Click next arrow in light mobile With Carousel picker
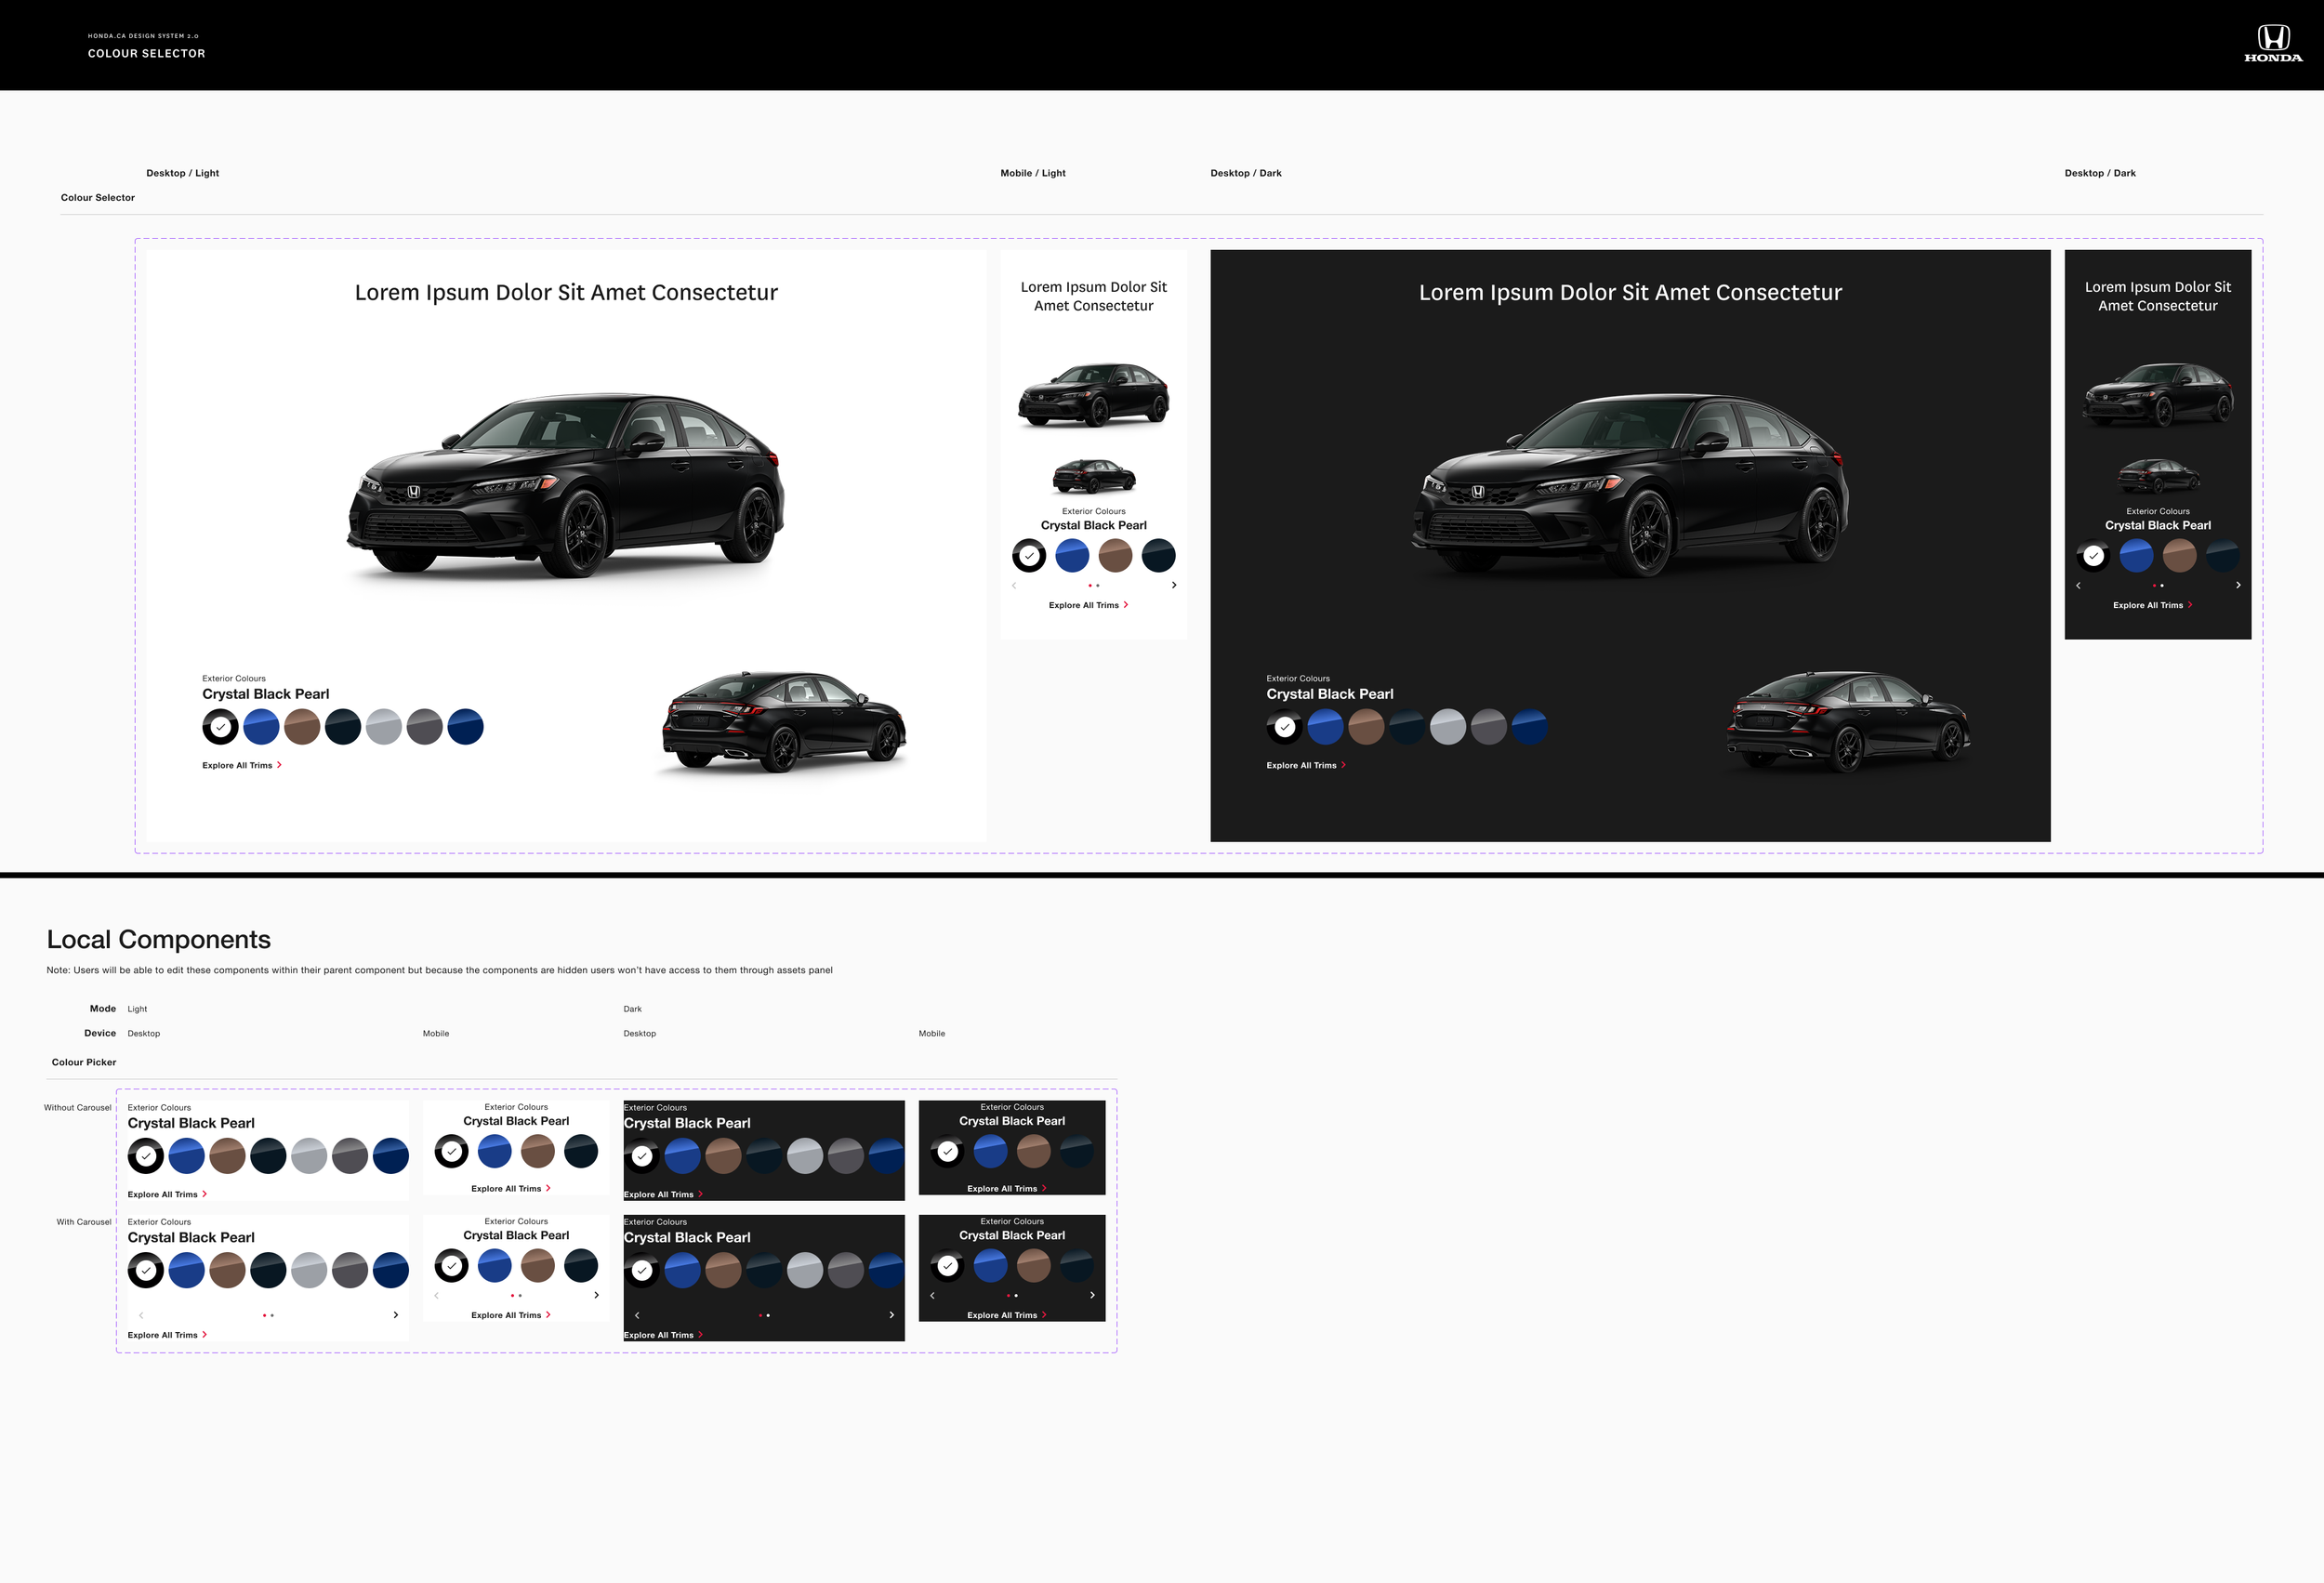 click(x=597, y=1295)
